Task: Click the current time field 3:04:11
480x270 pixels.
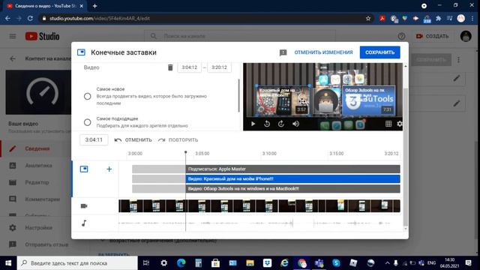Action: pyautogui.click(x=94, y=140)
